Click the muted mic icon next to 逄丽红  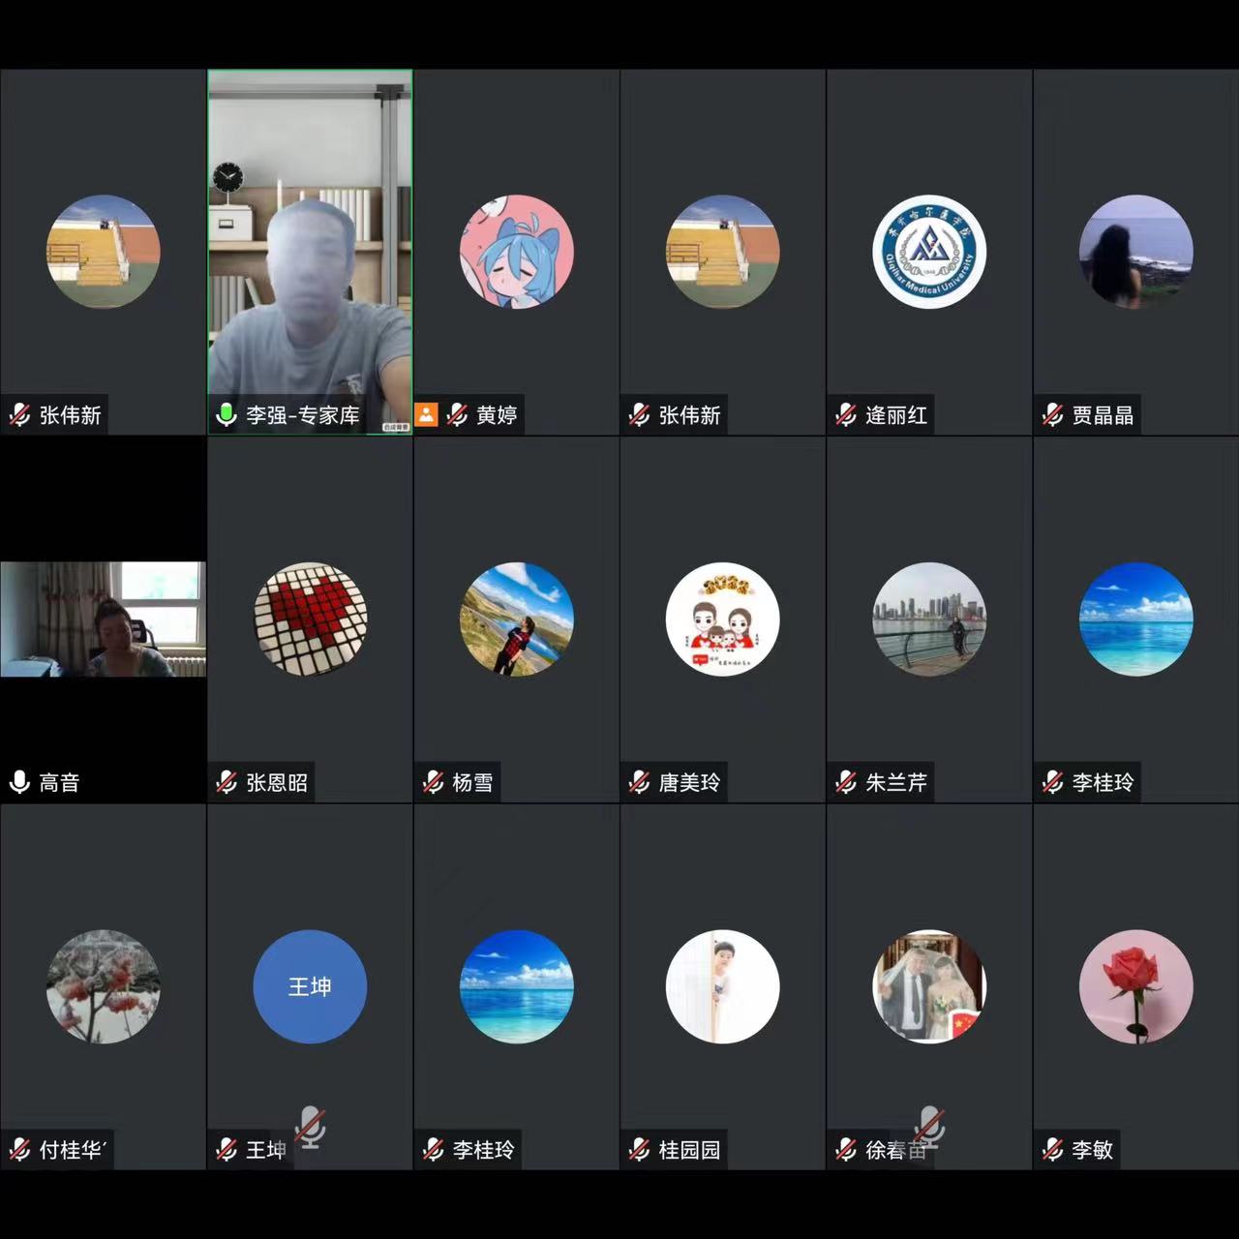846,415
